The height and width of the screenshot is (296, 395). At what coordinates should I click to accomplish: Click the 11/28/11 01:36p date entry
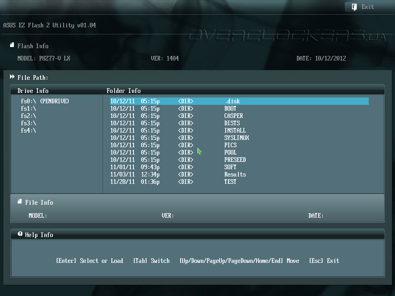click(135, 182)
